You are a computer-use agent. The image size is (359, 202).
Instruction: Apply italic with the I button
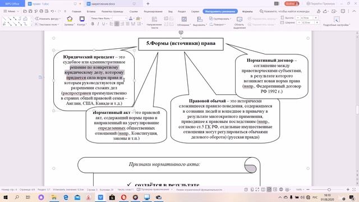pos(98,24)
